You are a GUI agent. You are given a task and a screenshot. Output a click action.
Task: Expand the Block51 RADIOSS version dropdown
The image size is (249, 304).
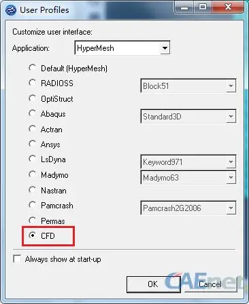pos(188,85)
